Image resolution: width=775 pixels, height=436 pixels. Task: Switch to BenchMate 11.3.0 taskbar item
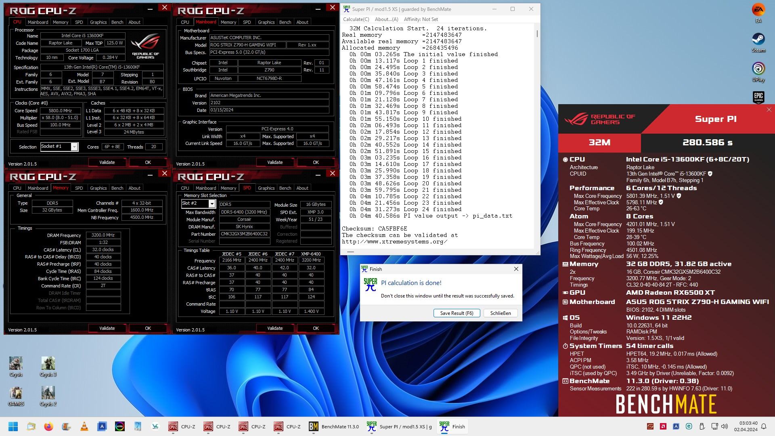334,426
